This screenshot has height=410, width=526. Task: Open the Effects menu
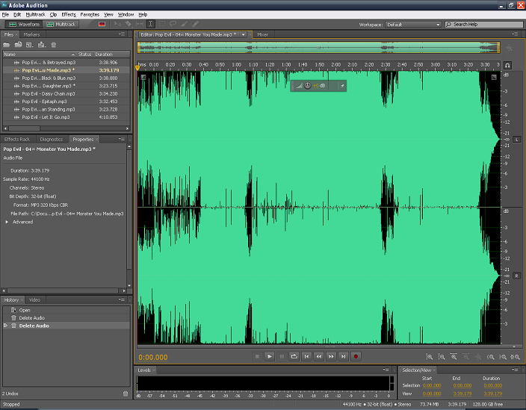tap(69, 14)
